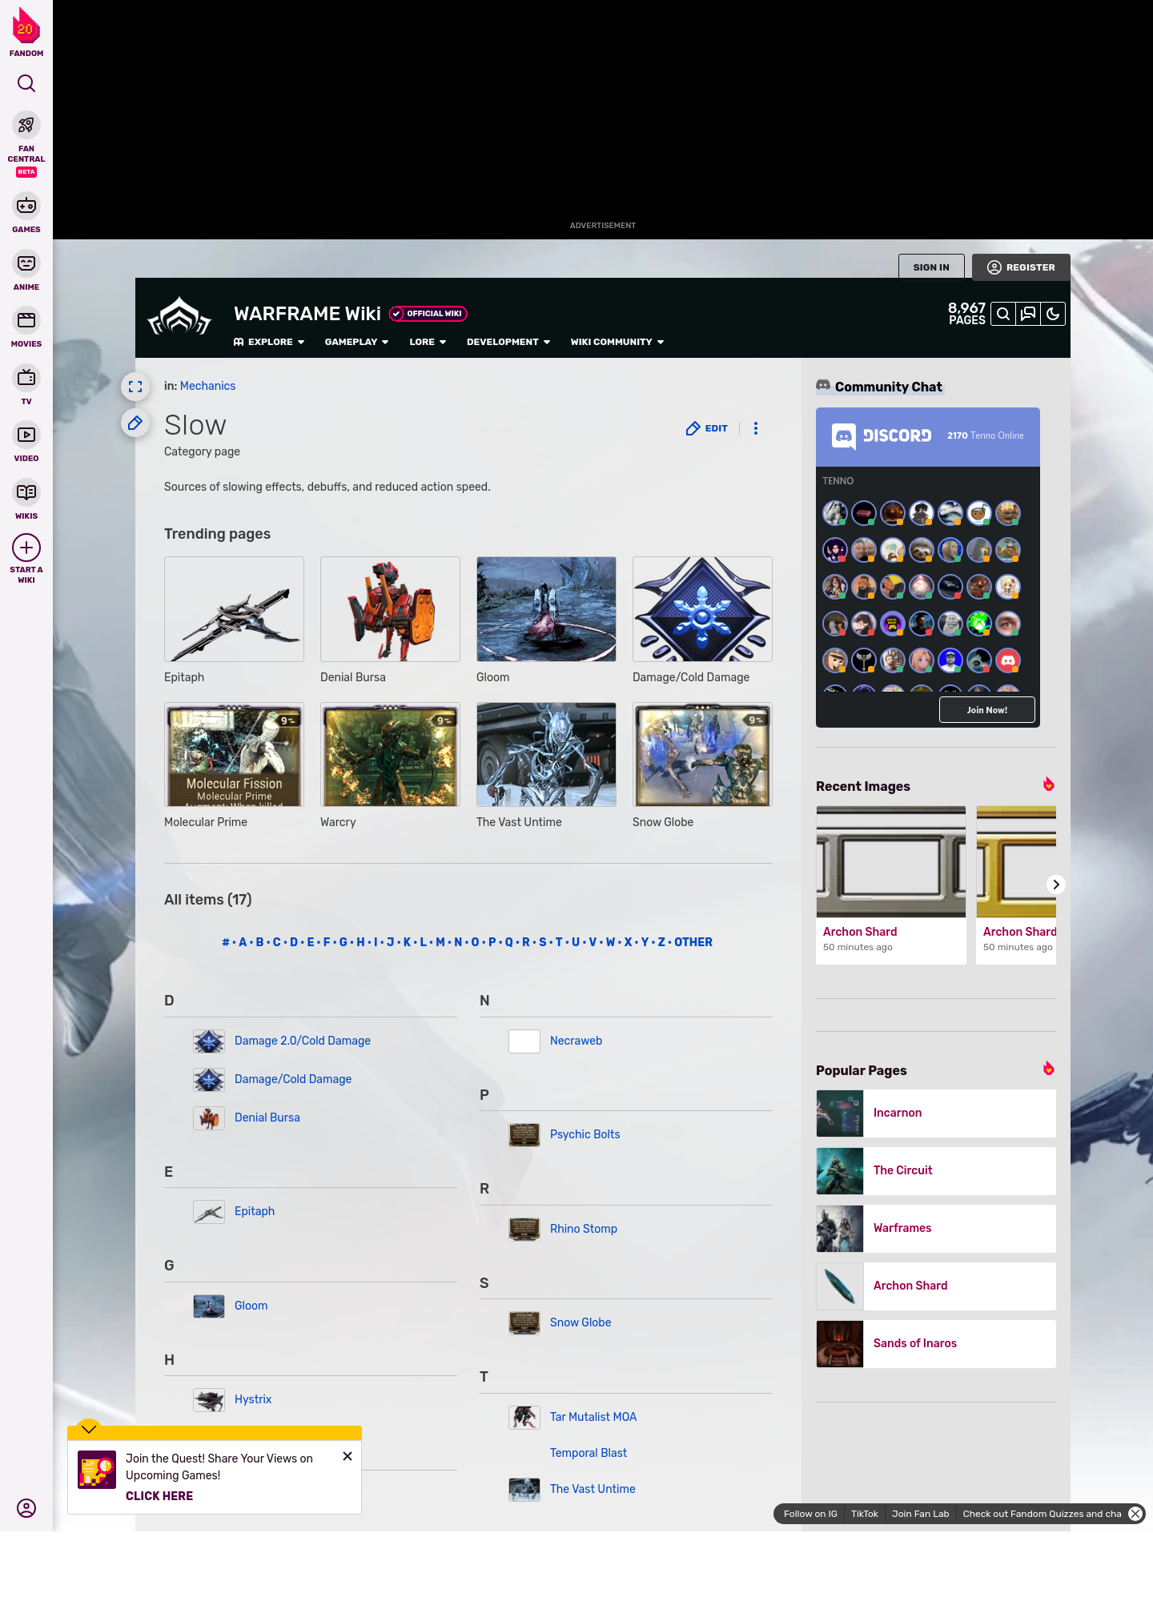Viewport: 1153px width, 1601px height.
Task: Open the Tar Mutalist MOA link
Action: [x=593, y=1417]
